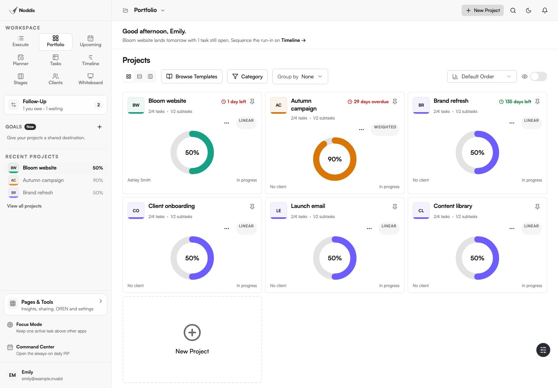The image size is (558, 388).
Task: Click the Autumn campaign 90% progress ring
Action: pos(335,159)
